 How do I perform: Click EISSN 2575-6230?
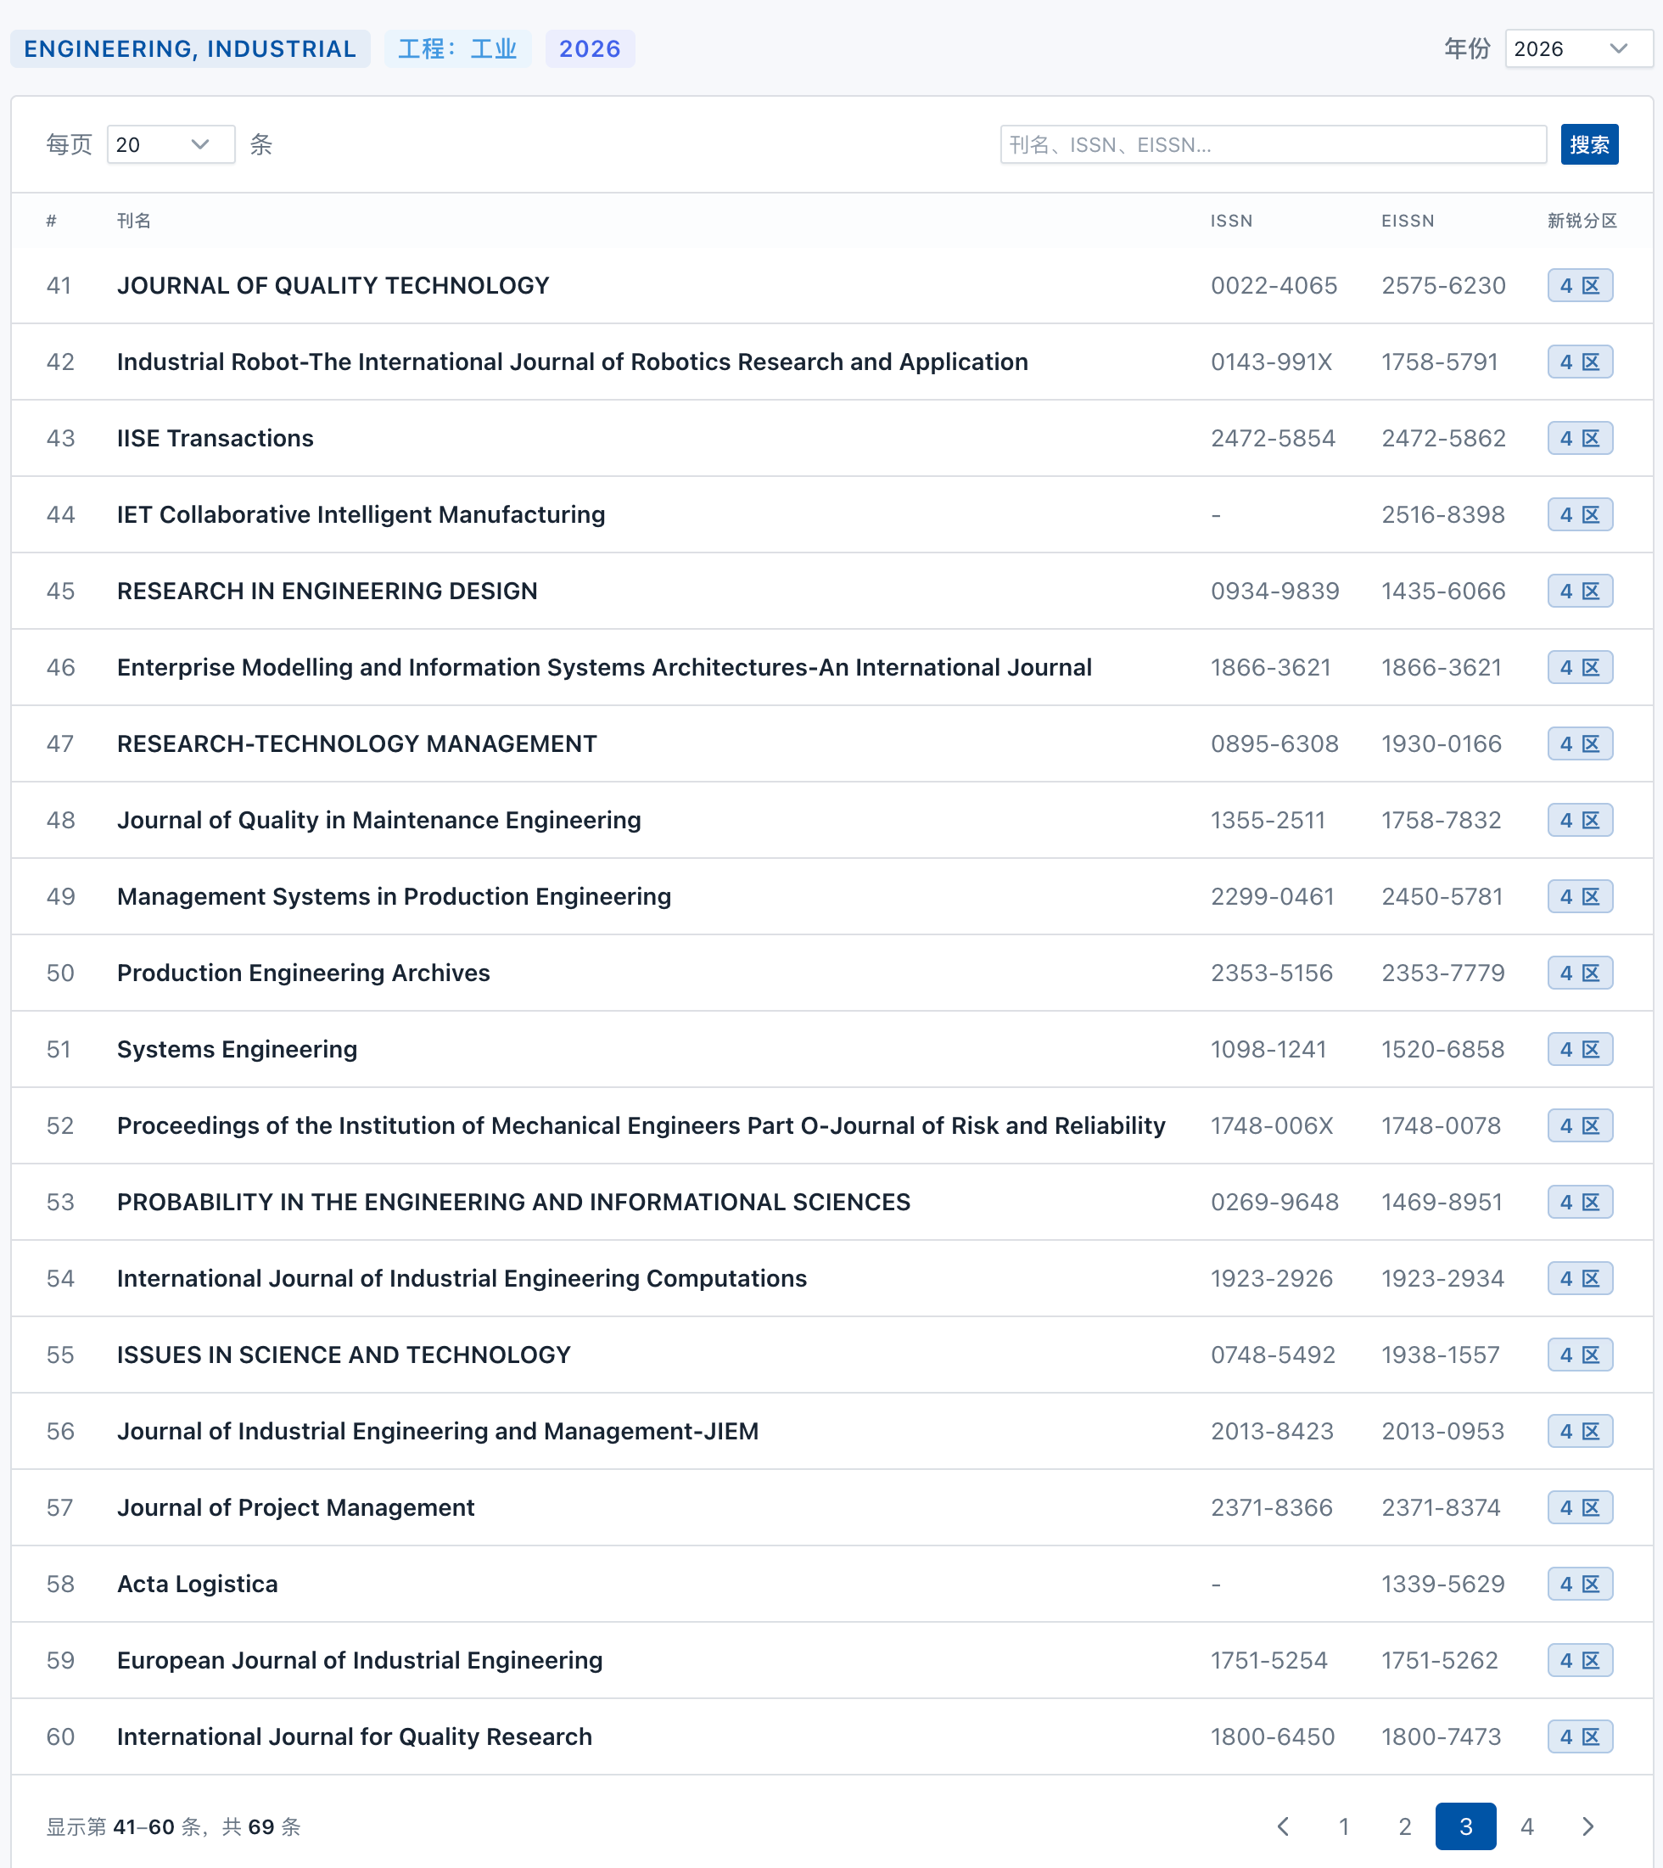coord(1444,285)
